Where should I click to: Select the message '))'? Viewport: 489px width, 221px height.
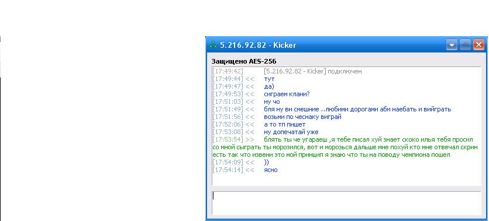click(x=266, y=162)
